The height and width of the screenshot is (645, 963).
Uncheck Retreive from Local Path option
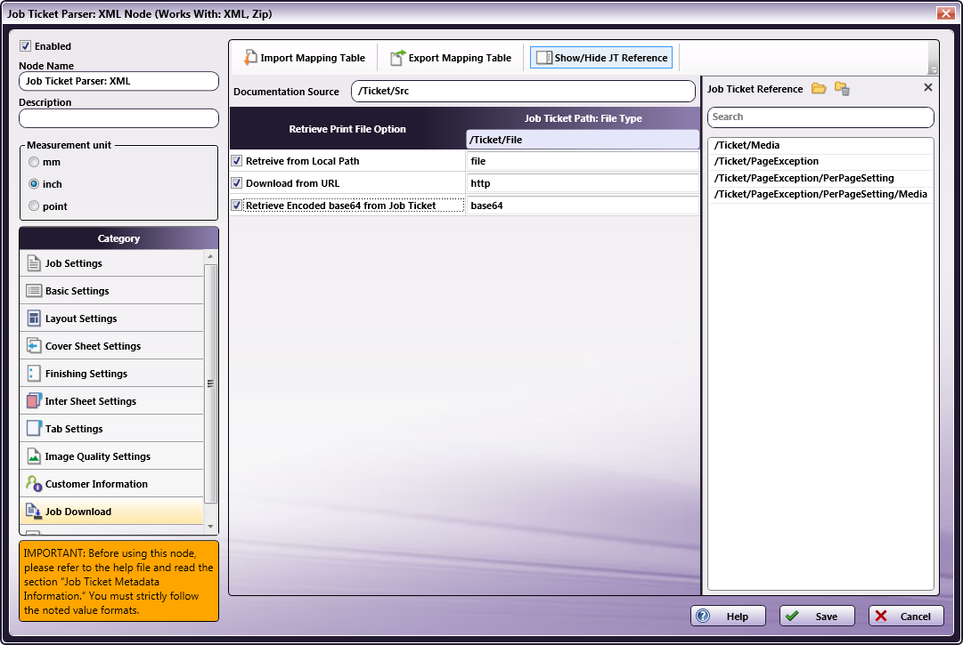[x=236, y=161]
